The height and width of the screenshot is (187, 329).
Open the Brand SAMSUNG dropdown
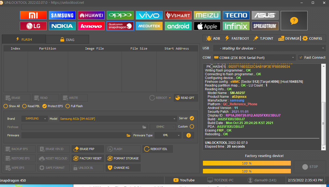(34, 118)
